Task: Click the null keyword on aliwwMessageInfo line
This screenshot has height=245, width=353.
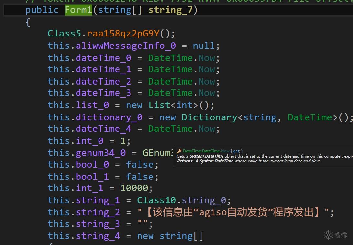Action: point(204,46)
